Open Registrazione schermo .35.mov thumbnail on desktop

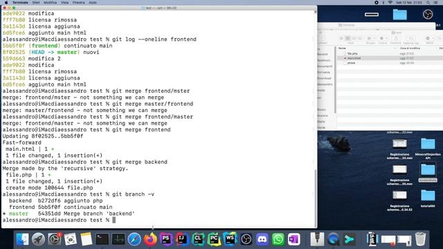[399, 169]
